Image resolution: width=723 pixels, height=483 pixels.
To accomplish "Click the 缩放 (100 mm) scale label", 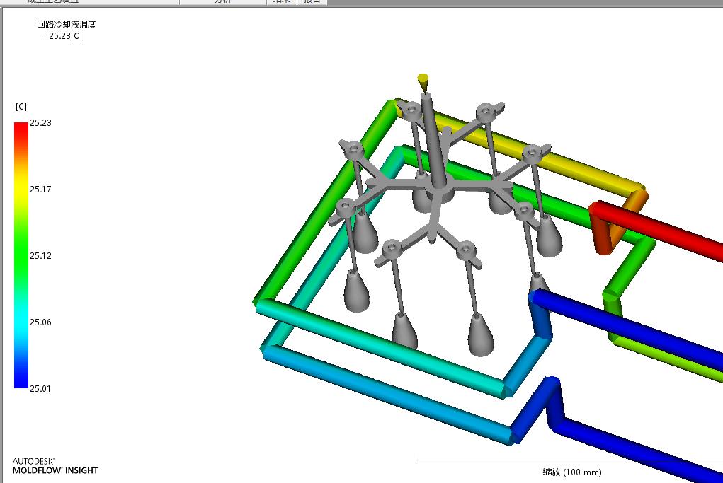I will click(x=571, y=472).
